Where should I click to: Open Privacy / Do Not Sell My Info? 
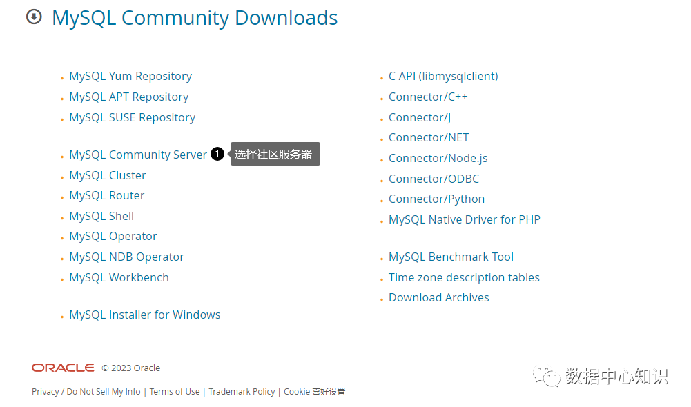86,392
